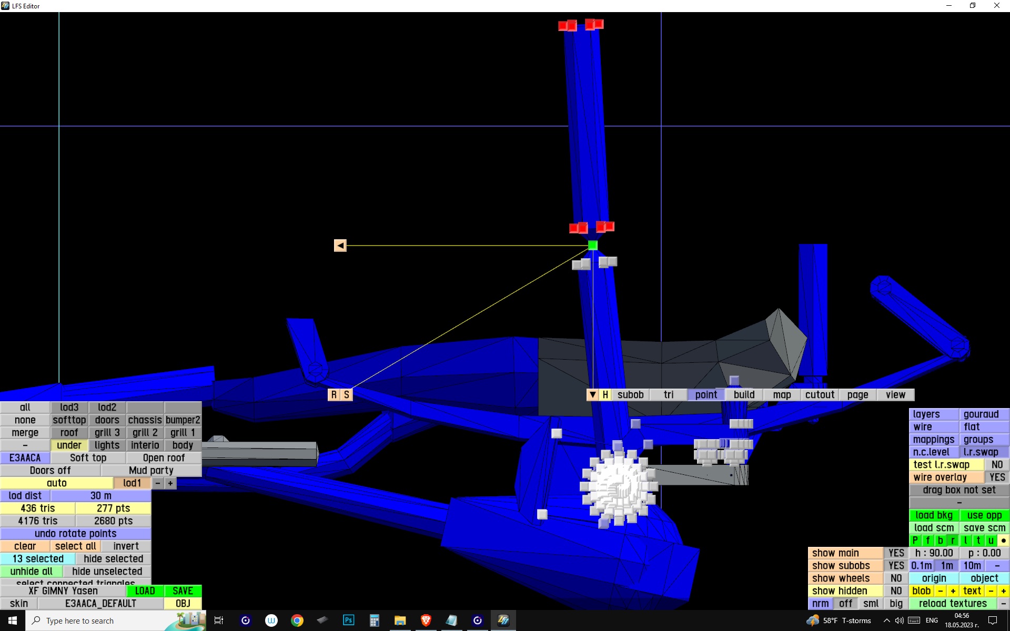Click hide unselected button

(x=107, y=572)
